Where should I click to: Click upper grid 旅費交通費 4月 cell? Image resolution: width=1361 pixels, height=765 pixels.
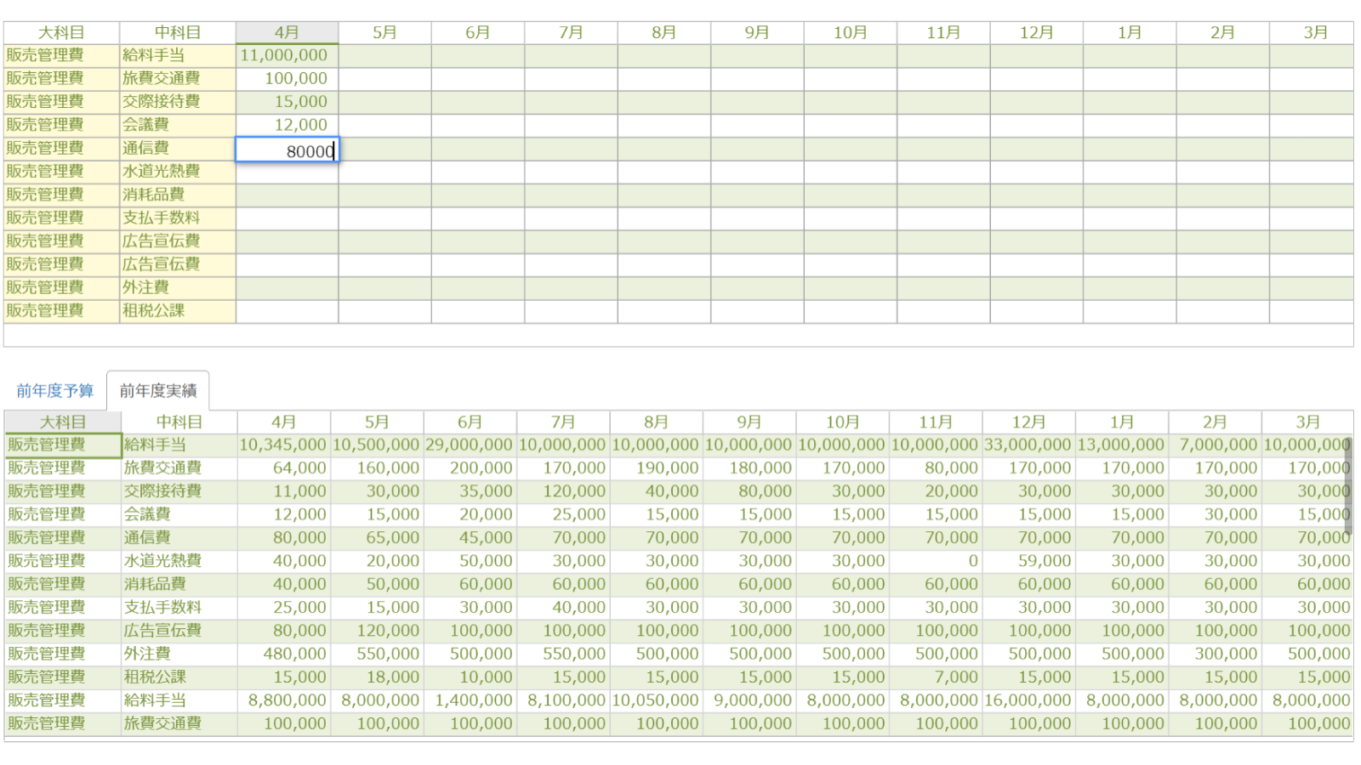click(288, 78)
